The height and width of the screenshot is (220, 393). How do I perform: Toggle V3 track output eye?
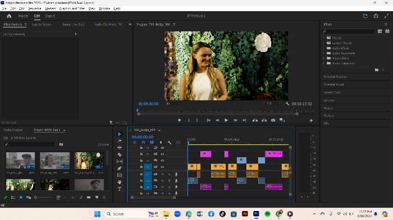[x=162, y=154]
